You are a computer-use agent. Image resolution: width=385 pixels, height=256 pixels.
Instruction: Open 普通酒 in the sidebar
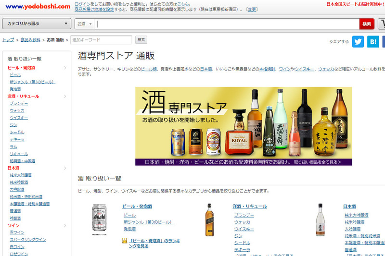[x=15, y=211]
